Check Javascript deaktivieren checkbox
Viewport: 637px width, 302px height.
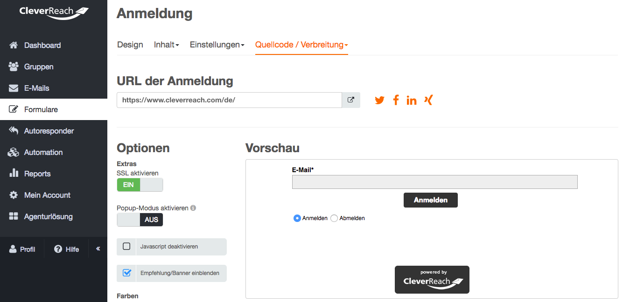(x=126, y=247)
